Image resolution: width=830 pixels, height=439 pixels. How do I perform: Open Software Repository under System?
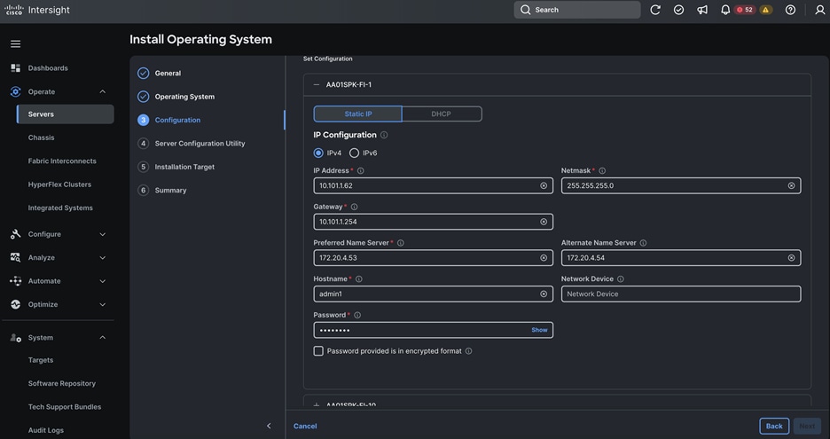point(62,383)
